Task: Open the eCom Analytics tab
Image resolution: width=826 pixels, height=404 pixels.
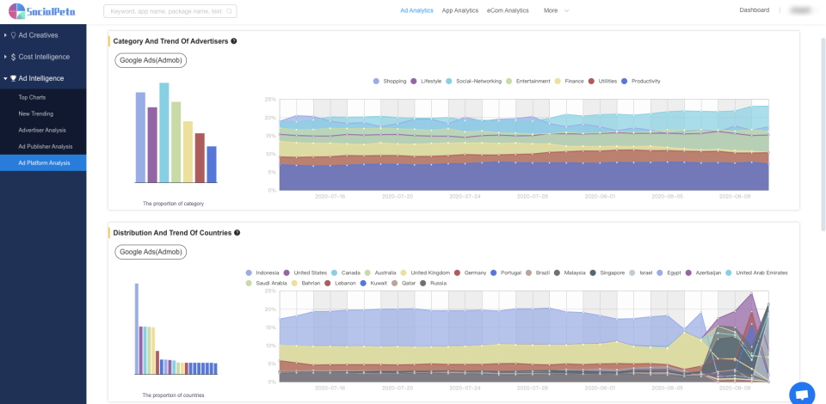Action: point(508,10)
